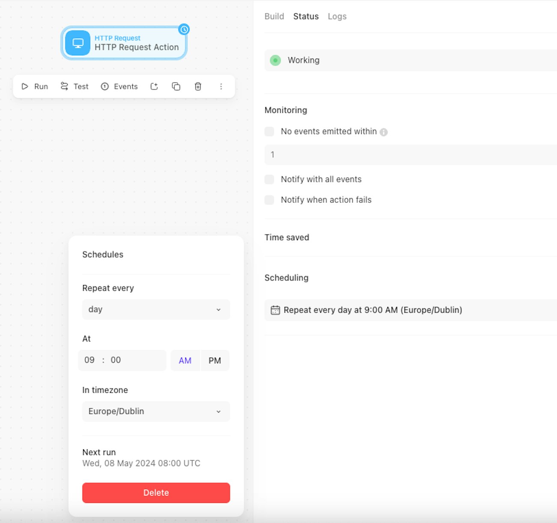Open the three-dot more options menu

point(221,86)
